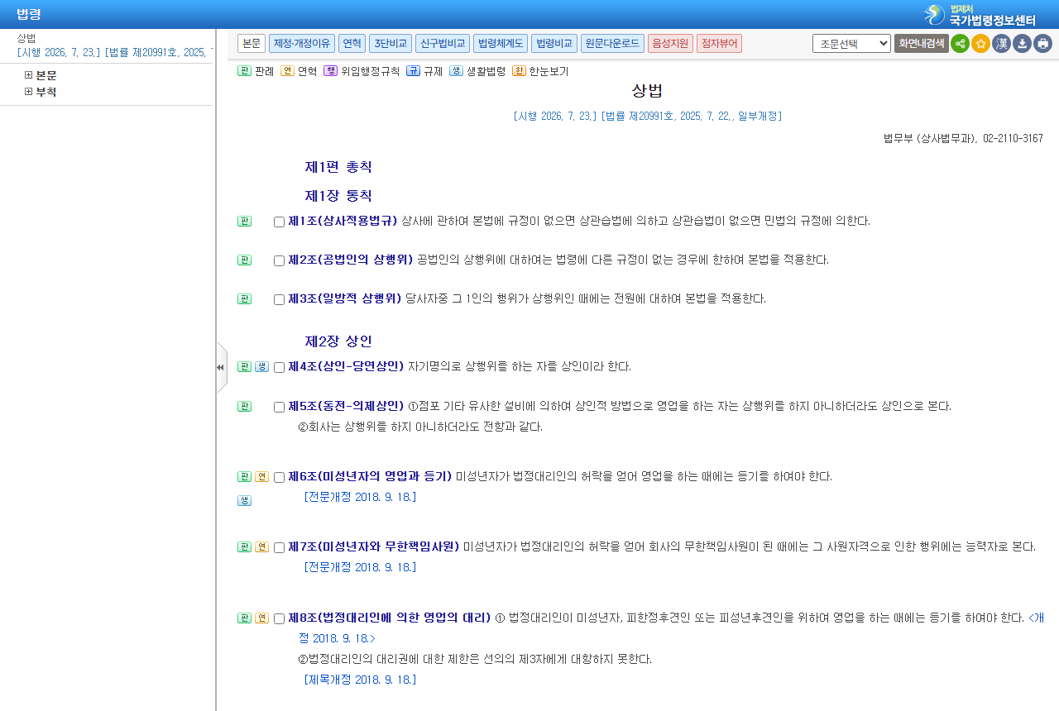Click the green share icon

pos(960,44)
